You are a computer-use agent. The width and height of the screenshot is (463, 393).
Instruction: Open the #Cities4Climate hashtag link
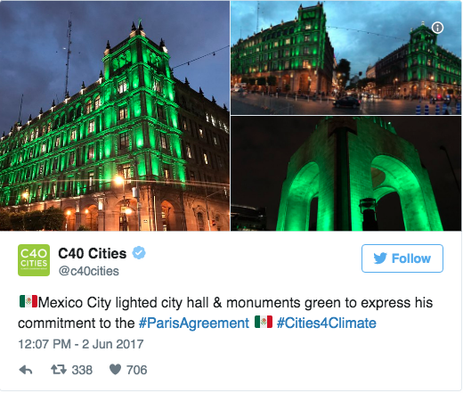click(327, 323)
